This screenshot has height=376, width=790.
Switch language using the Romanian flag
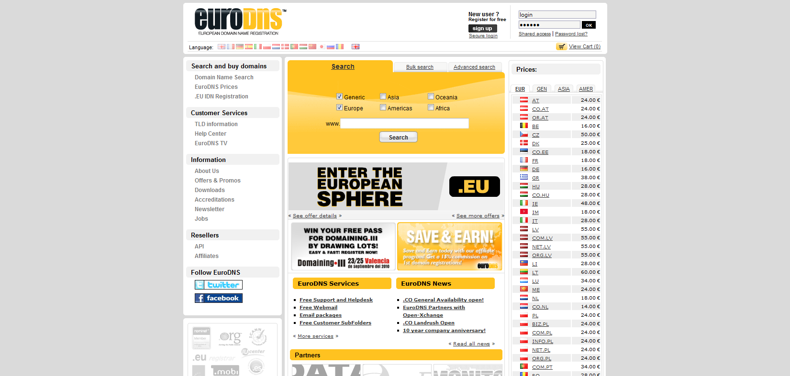click(340, 46)
